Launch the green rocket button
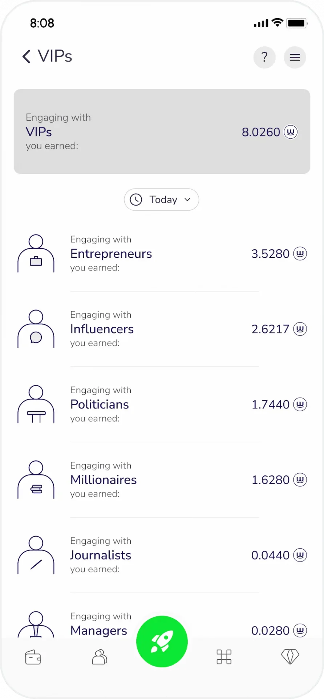The width and height of the screenshot is (324, 699). (162, 641)
